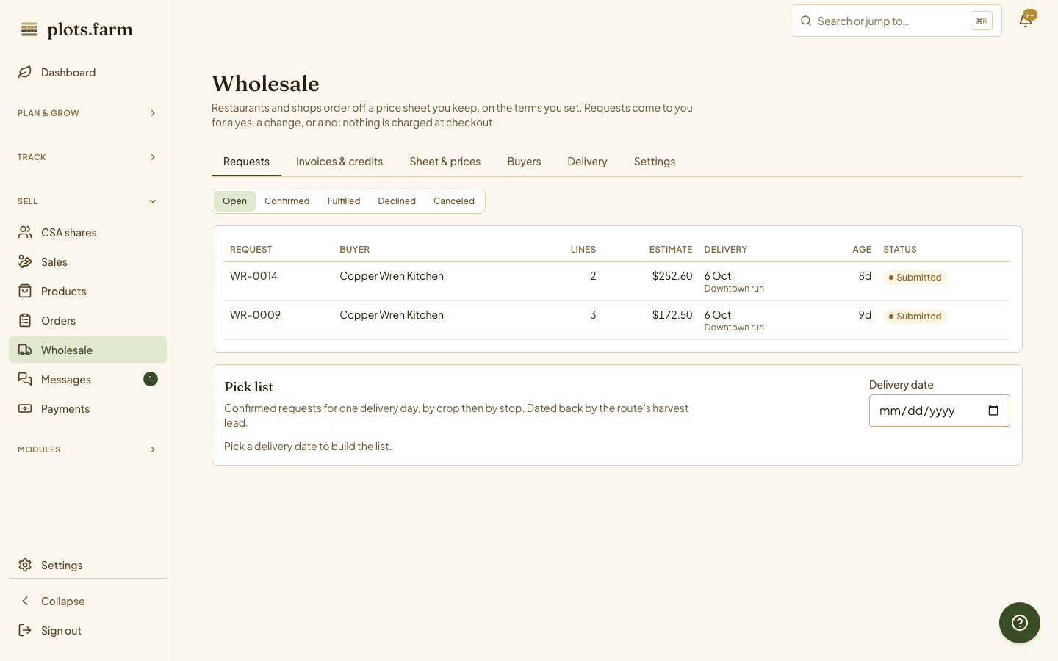Screen dimensions: 1058x661
Task: Click the Settings gear icon in sidebar
Action: tap(25, 565)
